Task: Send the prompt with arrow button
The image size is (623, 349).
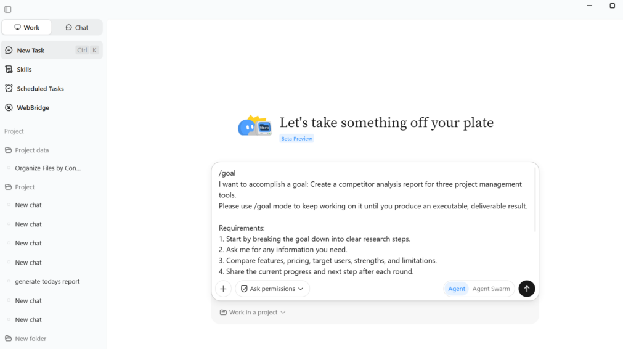Action: (526, 289)
